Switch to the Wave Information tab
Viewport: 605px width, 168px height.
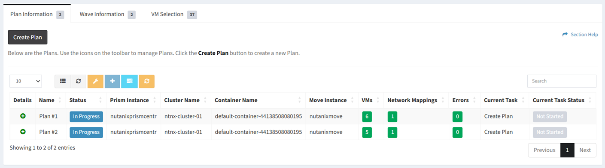(107, 14)
